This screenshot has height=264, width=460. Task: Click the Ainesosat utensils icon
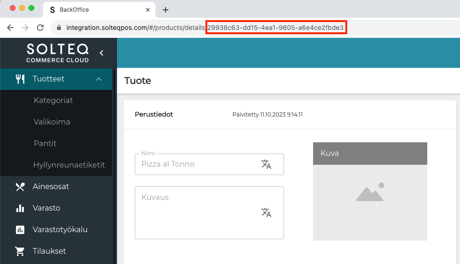pos(20,187)
